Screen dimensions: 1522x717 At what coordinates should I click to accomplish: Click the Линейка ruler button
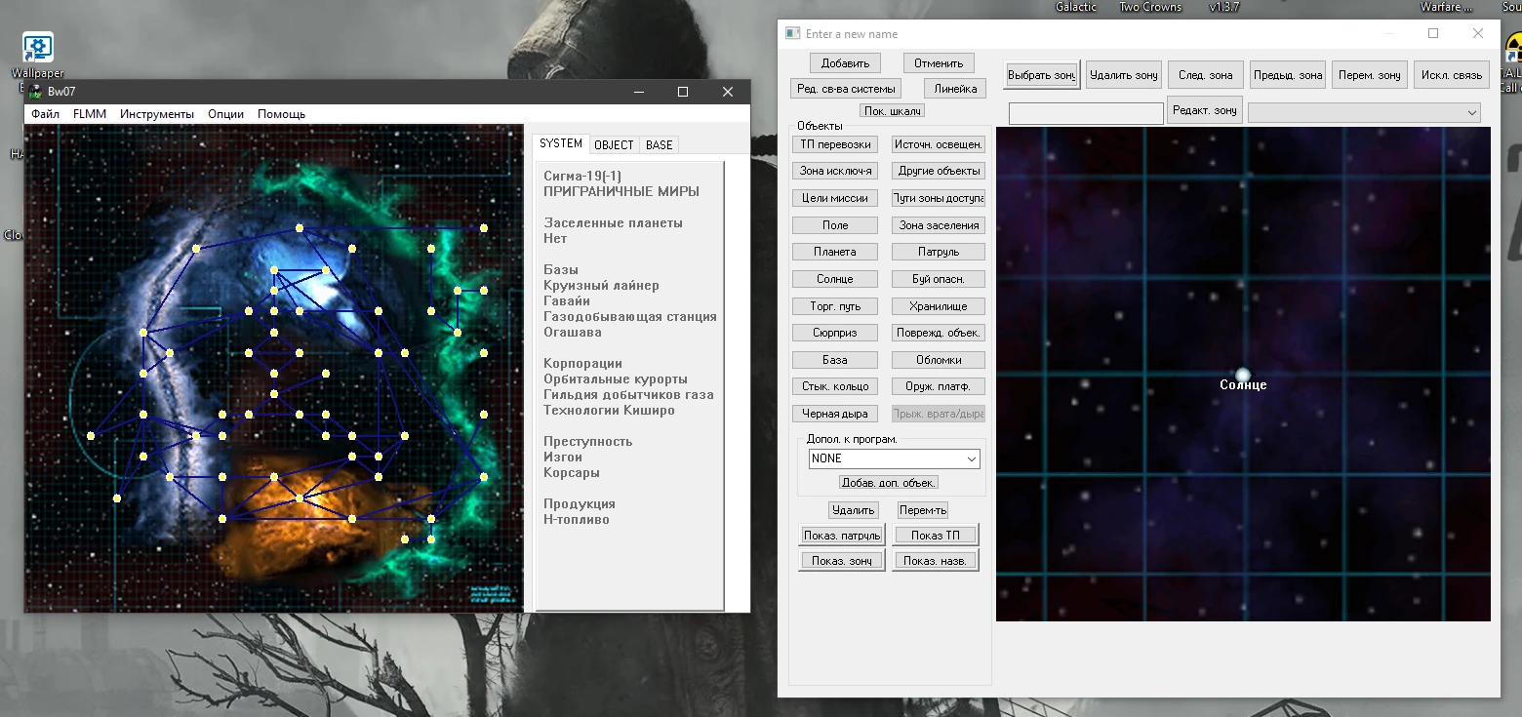[955, 89]
